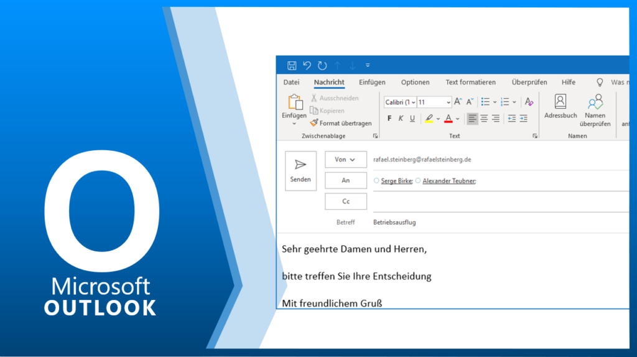Center the text
The image size is (637, 357).
(x=484, y=119)
